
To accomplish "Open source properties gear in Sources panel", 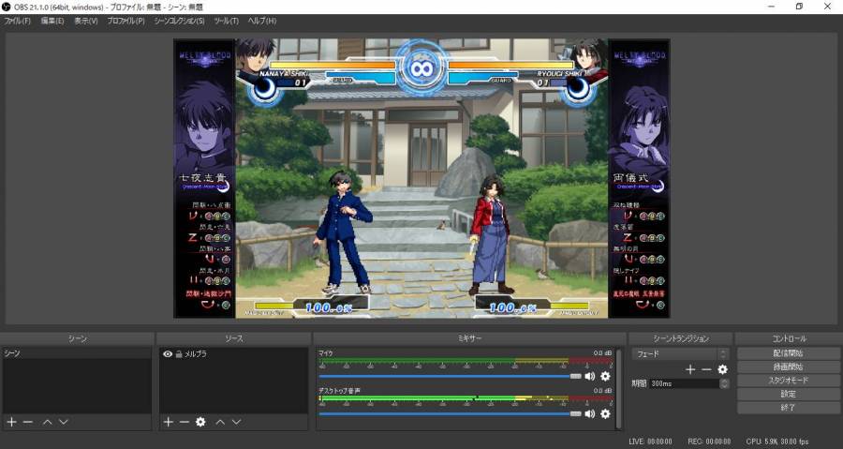I will (x=200, y=422).
